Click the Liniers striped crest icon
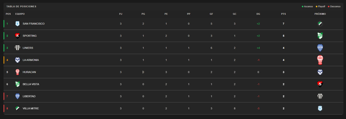 tap(17, 48)
